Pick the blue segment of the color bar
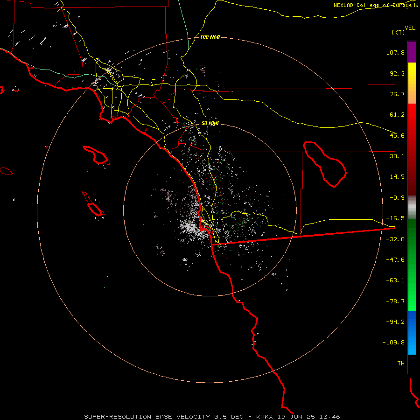 (412, 333)
